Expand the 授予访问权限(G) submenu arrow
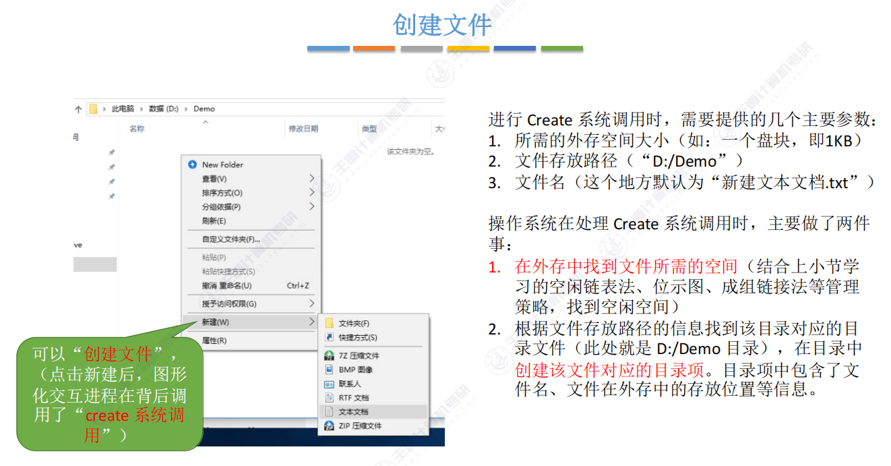This screenshot has width=891, height=466. [311, 304]
